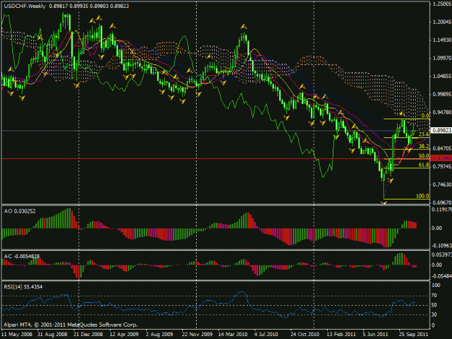Click the RSI scale 100 value
Image resolution: width=452 pixels, height=339 pixels.
tap(436, 285)
